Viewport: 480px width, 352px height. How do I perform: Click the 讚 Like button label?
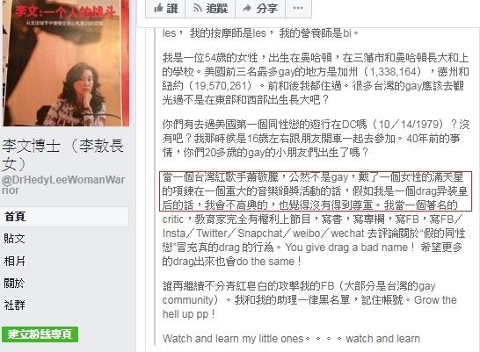click(x=172, y=8)
